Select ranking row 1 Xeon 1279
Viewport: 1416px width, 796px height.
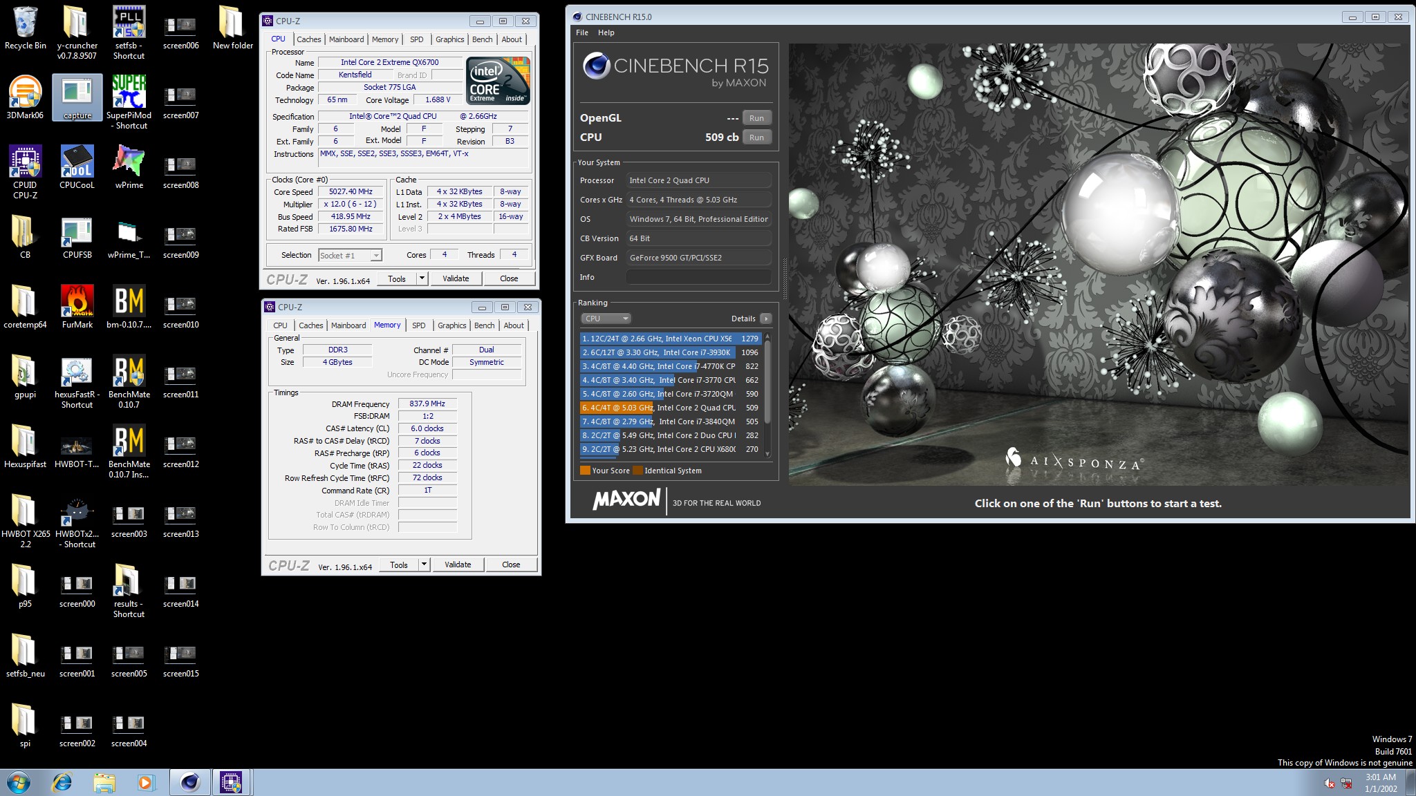(670, 339)
